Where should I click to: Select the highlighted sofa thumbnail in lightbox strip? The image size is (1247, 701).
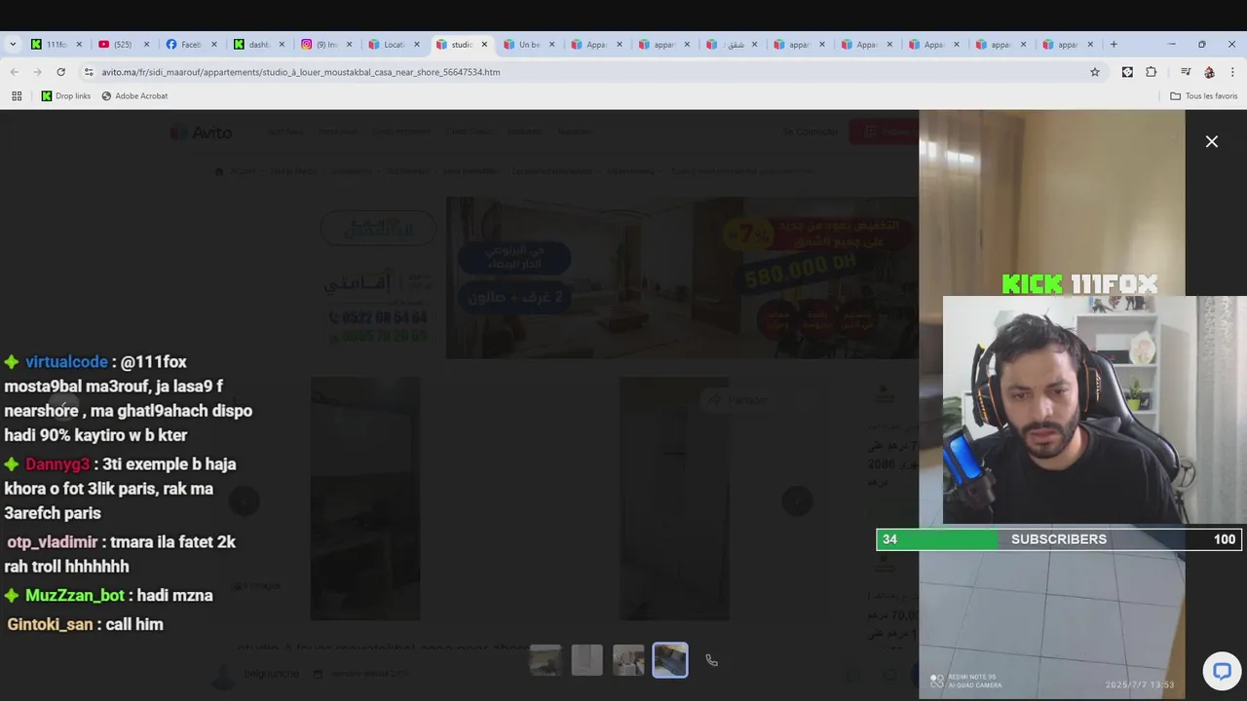[x=670, y=660]
